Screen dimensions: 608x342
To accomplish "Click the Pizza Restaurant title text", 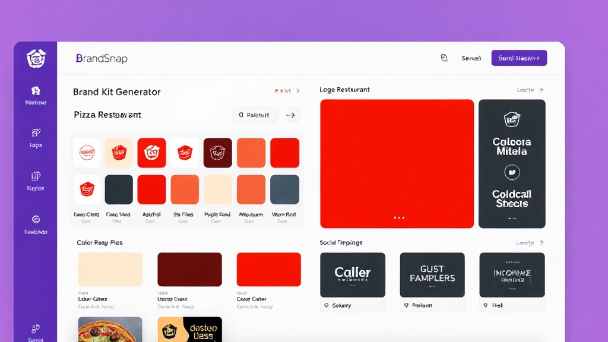I will [x=107, y=115].
